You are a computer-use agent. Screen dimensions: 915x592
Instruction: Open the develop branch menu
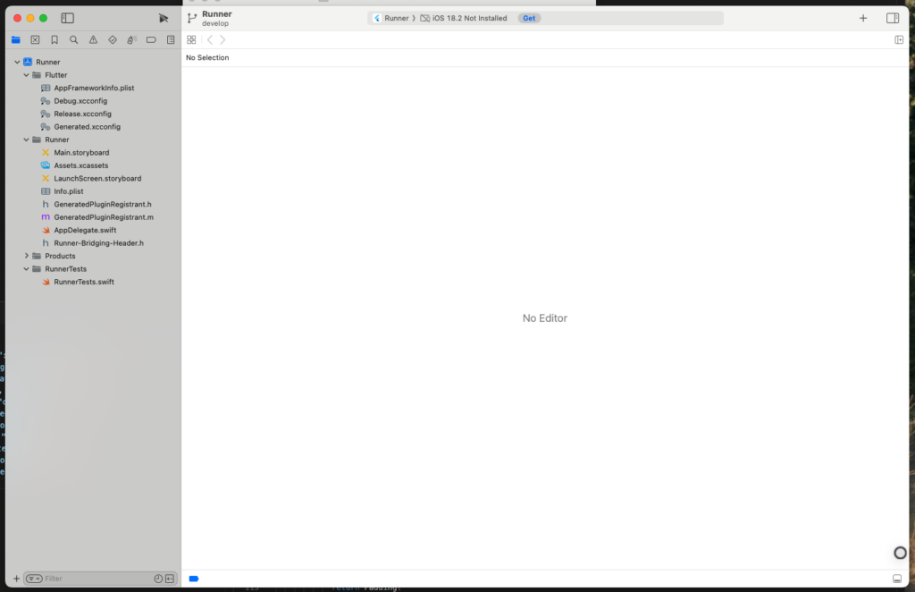[x=215, y=23]
